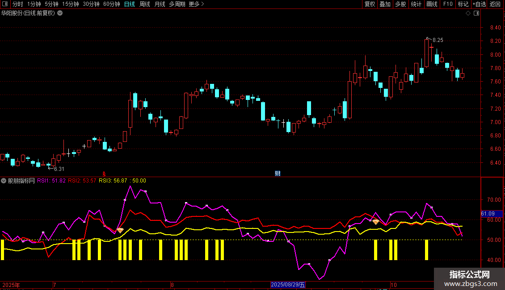
Task: Select the 60分钟 period tab
Action: (x=112, y=4)
